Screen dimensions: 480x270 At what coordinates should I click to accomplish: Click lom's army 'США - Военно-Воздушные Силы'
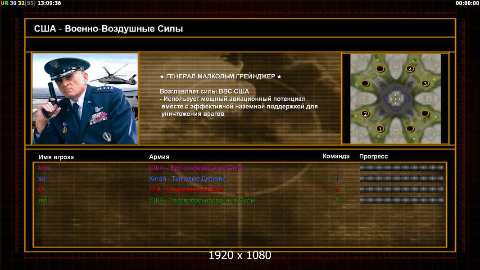(x=196, y=168)
